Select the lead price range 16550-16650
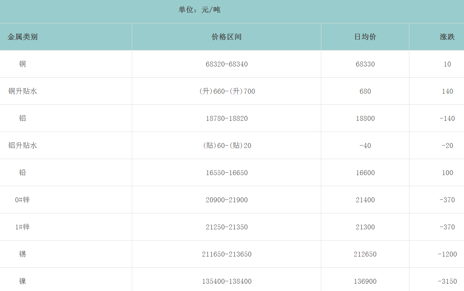464x291 pixels. [x=227, y=173]
